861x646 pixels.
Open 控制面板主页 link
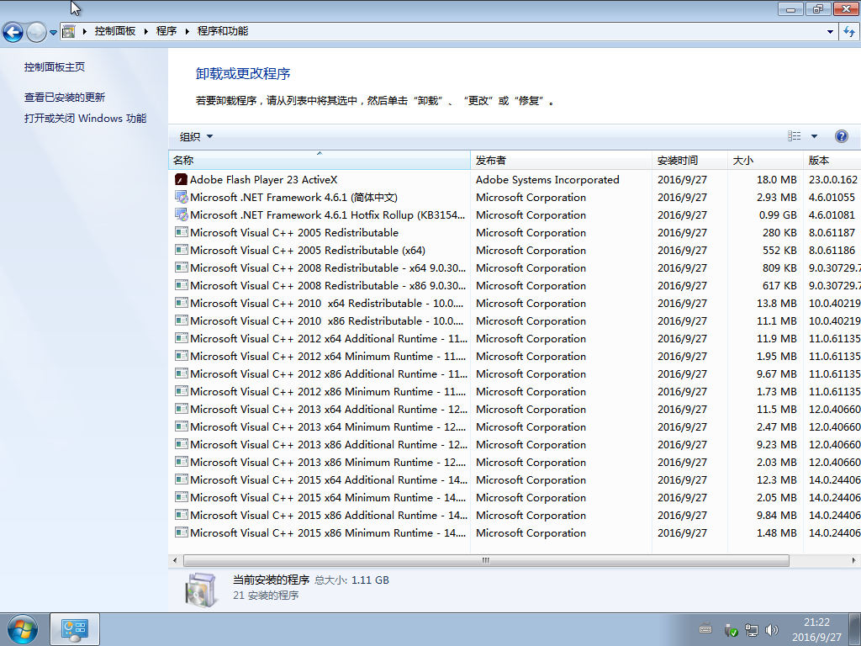(55, 67)
